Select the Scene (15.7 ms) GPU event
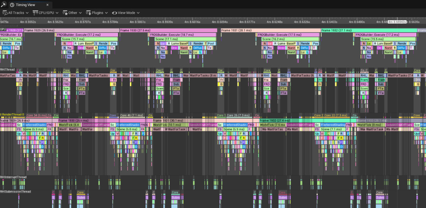Viewport: 426px width, 208px height. point(89,39)
